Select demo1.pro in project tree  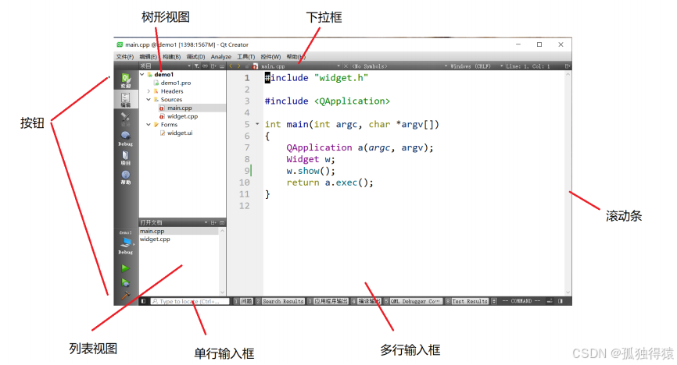coord(176,83)
